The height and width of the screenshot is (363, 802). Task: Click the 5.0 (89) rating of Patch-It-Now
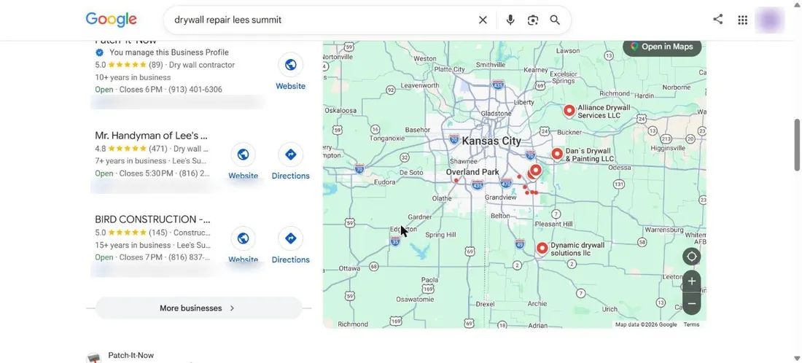point(129,65)
